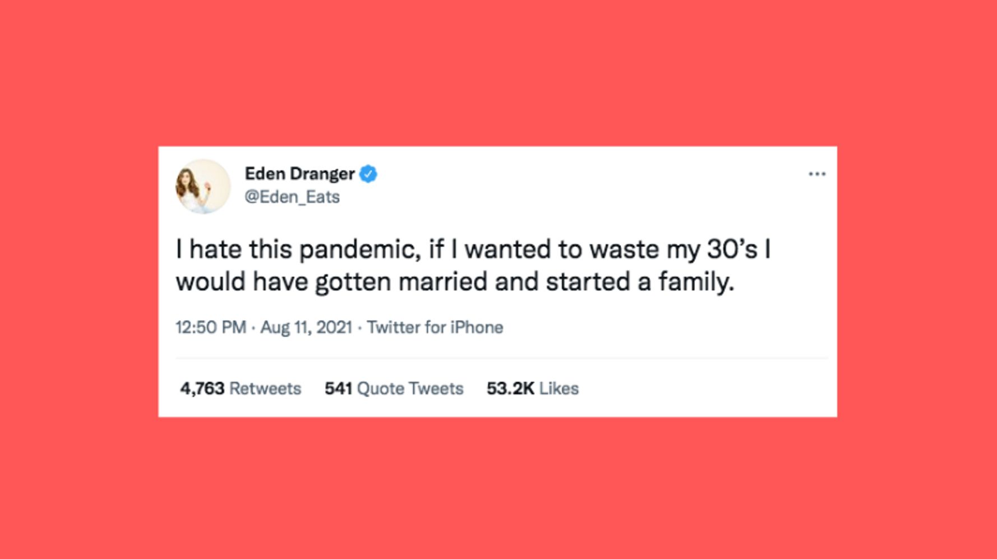The height and width of the screenshot is (559, 997).
Task: Click the Eden Dranger display name
Action: coord(299,174)
